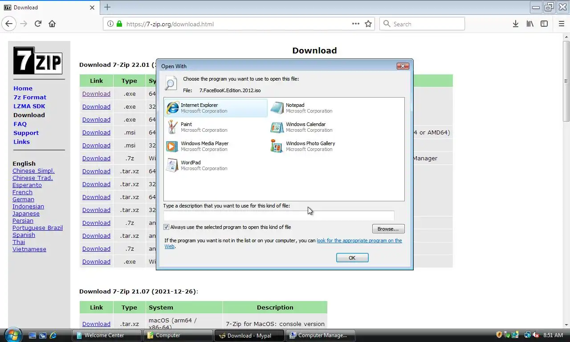Open 7z Format sidebar link
The height and width of the screenshot is (342, 570).
(30, 97)
